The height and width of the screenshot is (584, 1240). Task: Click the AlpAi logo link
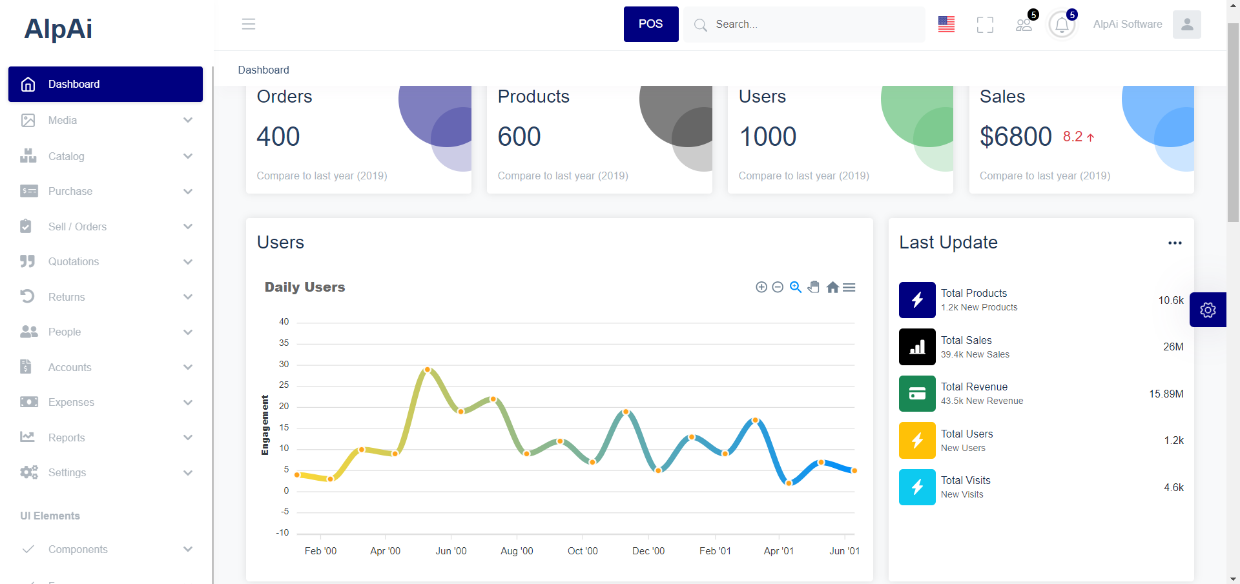58,29
